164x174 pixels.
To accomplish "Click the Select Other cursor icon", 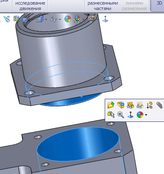I will 111,115.
